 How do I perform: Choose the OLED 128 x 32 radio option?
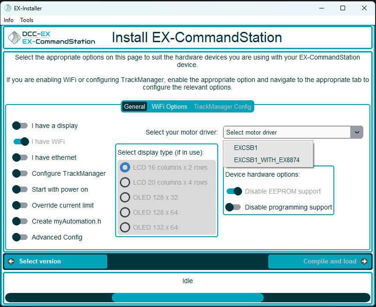click(125, 197)
